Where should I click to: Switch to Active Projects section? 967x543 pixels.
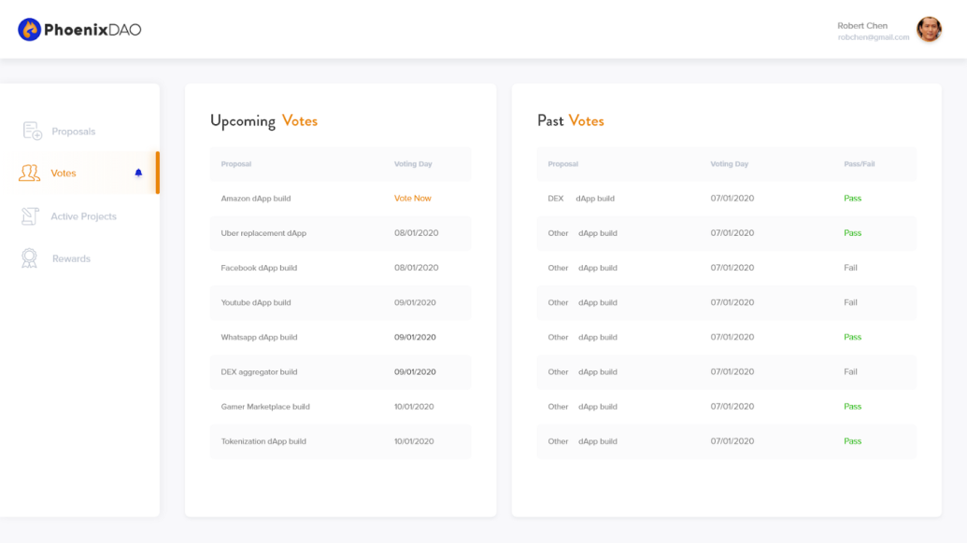coord(83,216)
